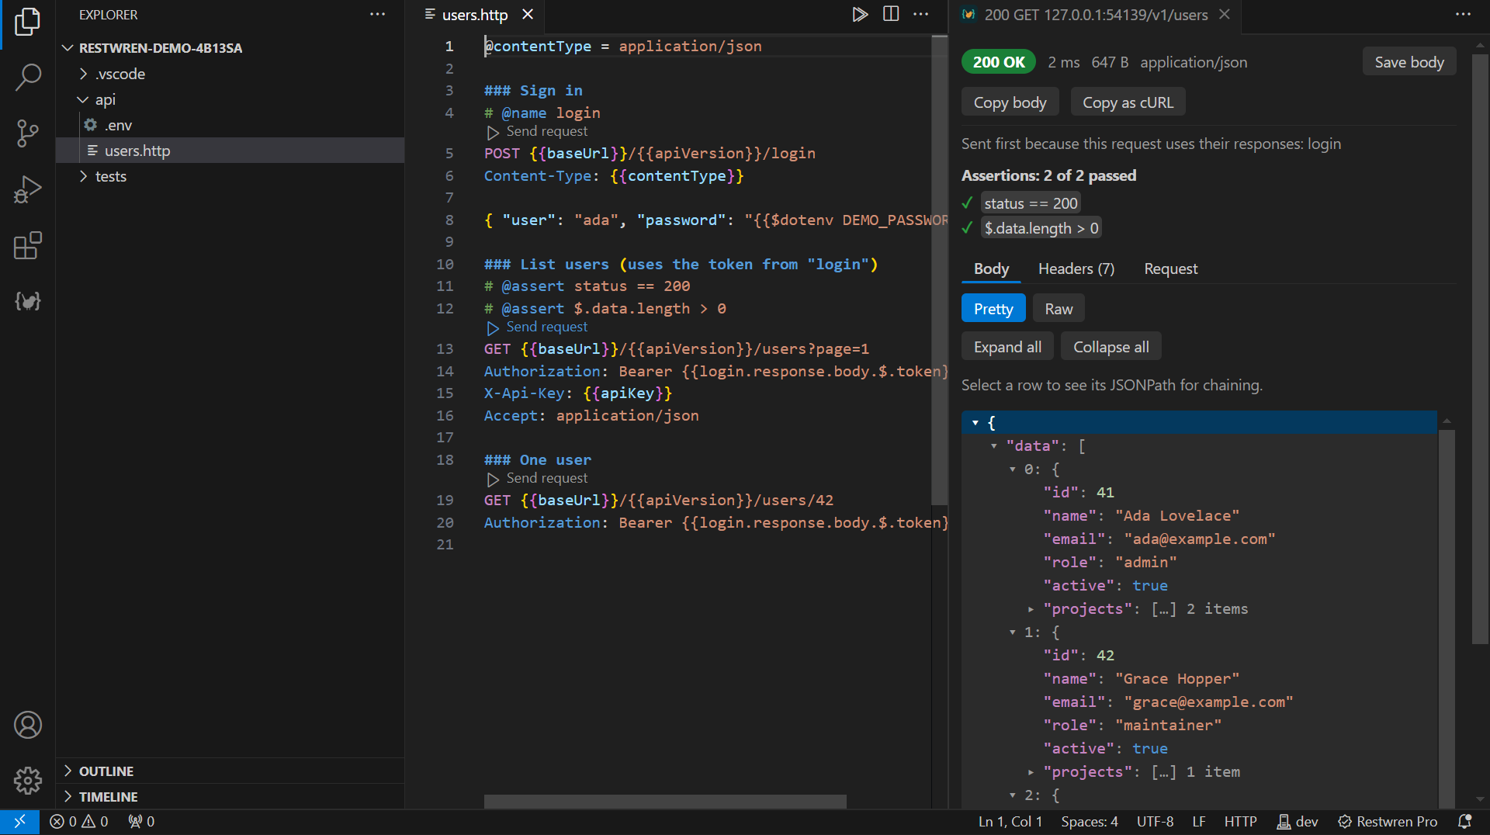Expand the TIMELINE section
1490x835 pixels.
pyautogui.click(x=230, y=796)
